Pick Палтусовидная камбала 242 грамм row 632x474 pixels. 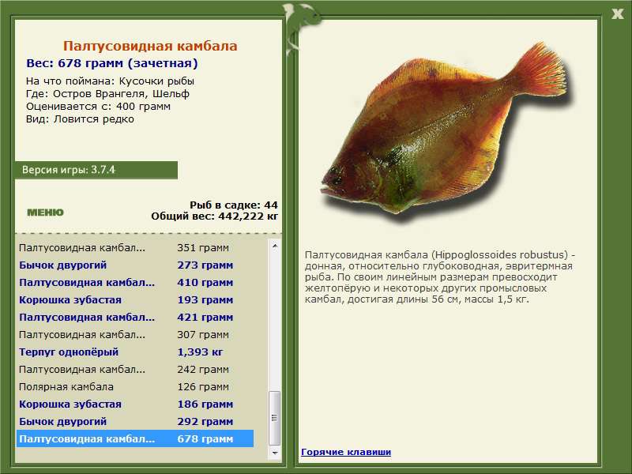pyautogui.click(x=126, y=370)
